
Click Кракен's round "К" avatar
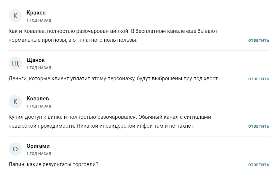tap(15, 16)
